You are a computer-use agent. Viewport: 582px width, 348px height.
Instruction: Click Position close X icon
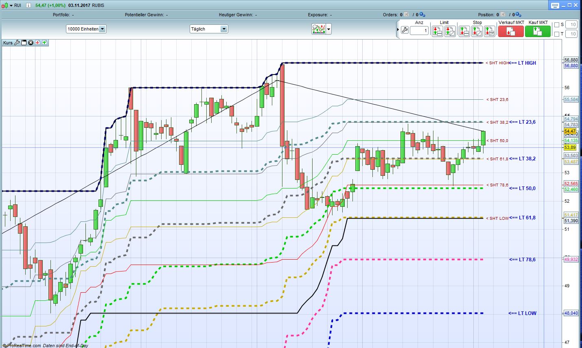(x=503, y=14)
